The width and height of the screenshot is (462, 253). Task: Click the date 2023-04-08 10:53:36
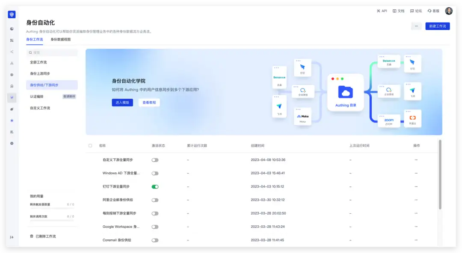268,160
